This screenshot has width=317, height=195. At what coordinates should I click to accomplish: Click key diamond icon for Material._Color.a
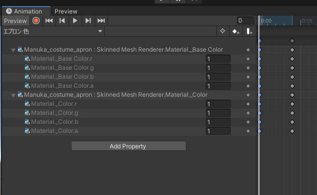248,131
